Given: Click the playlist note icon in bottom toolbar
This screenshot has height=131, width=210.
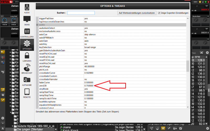Looking at the screenshot, I should (151, 128).
